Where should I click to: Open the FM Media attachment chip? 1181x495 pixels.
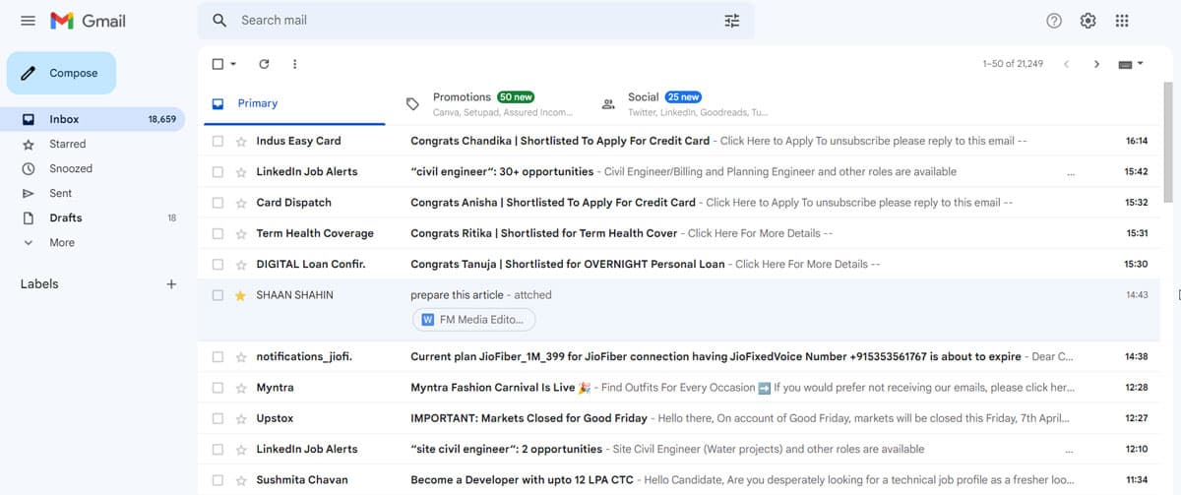pyautogui.click(x=473, y=320)
